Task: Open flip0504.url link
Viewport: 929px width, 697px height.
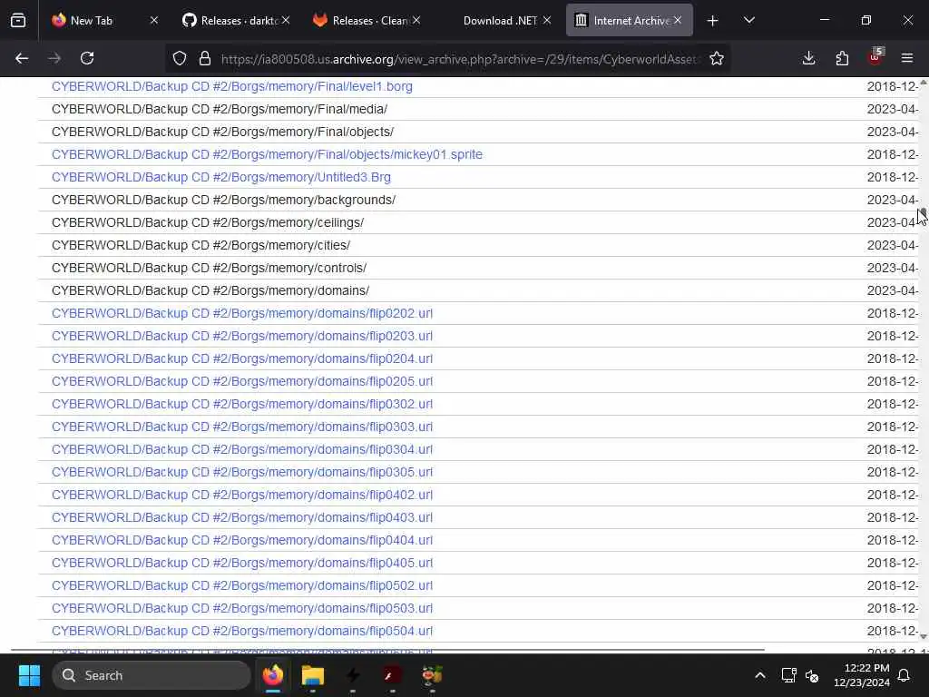Action: pos(241,632)
